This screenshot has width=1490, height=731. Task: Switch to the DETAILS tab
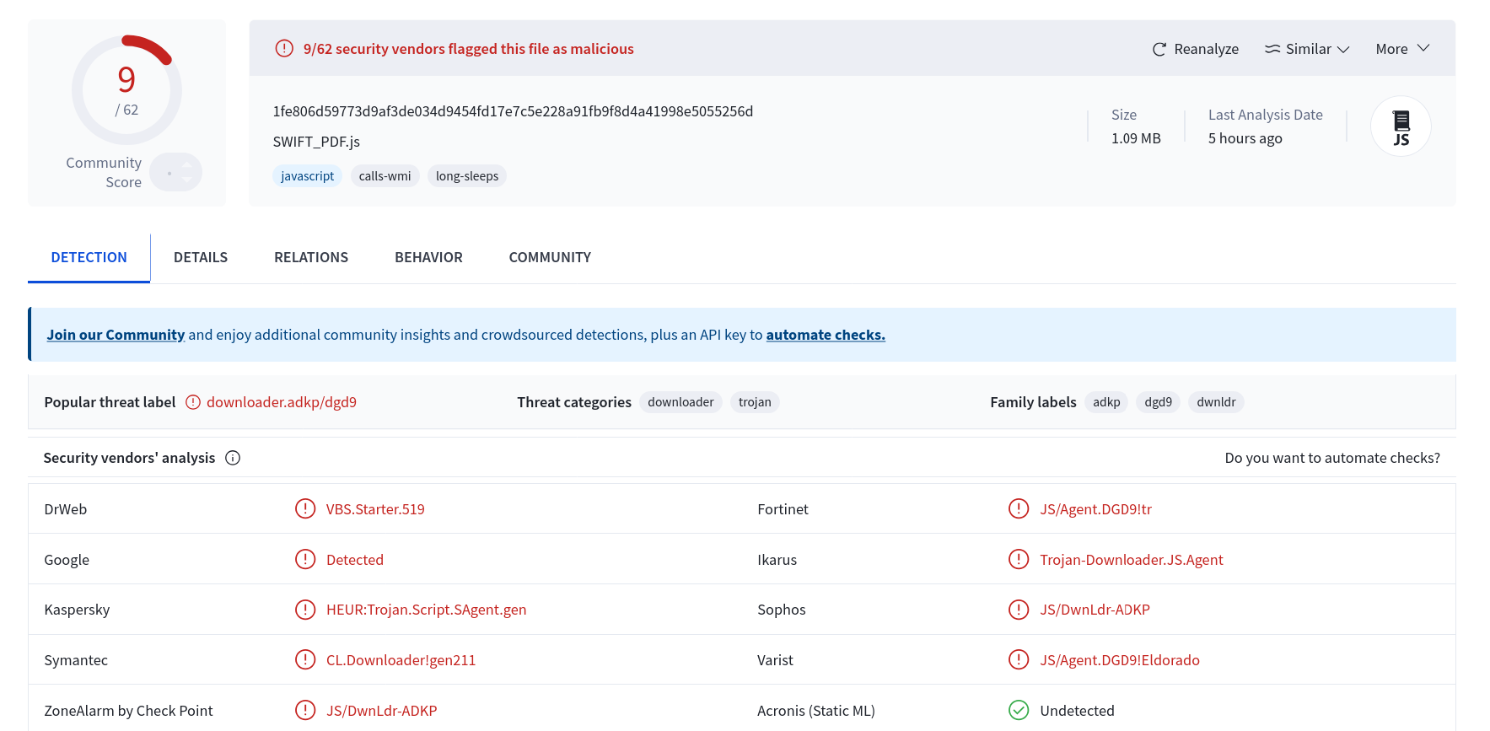click(201, 257)
